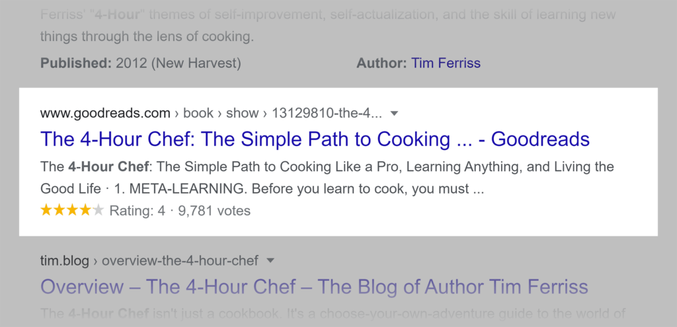Viewport: 677px width, 327px height.
Task: Click the 'book' breadcrumb in Goodreads URL
Action: pos(198,114)
